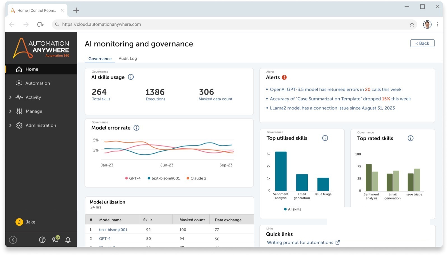The height and width of the screenshot is (256, 448).
Task: Select the Home | Control Room browser tab
Action: 37,10
